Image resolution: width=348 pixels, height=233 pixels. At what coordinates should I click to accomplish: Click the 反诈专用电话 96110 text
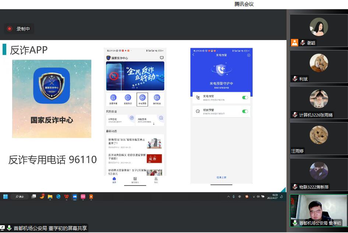[53, 159]
